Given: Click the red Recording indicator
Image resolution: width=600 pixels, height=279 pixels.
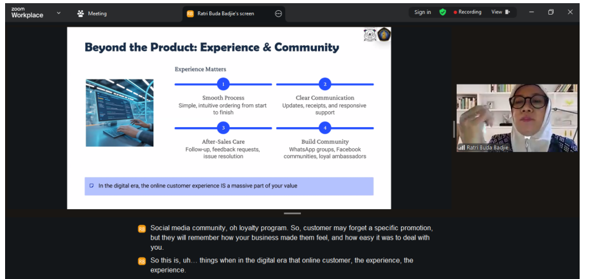Looking at the screenshot, I should (x=468, y=12).
